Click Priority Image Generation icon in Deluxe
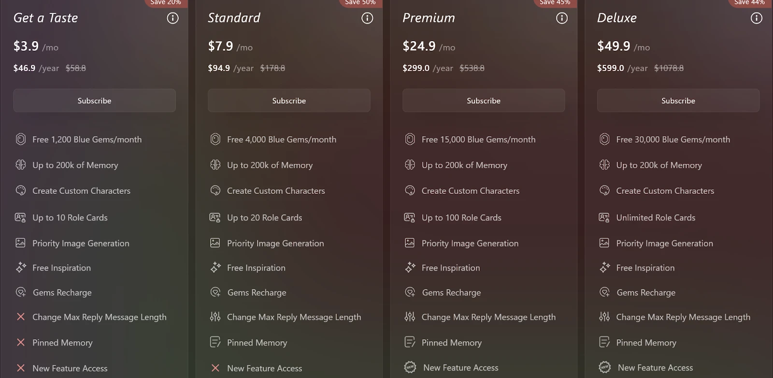The height and width of the screenshot is (378, 773). coord(604,243)
